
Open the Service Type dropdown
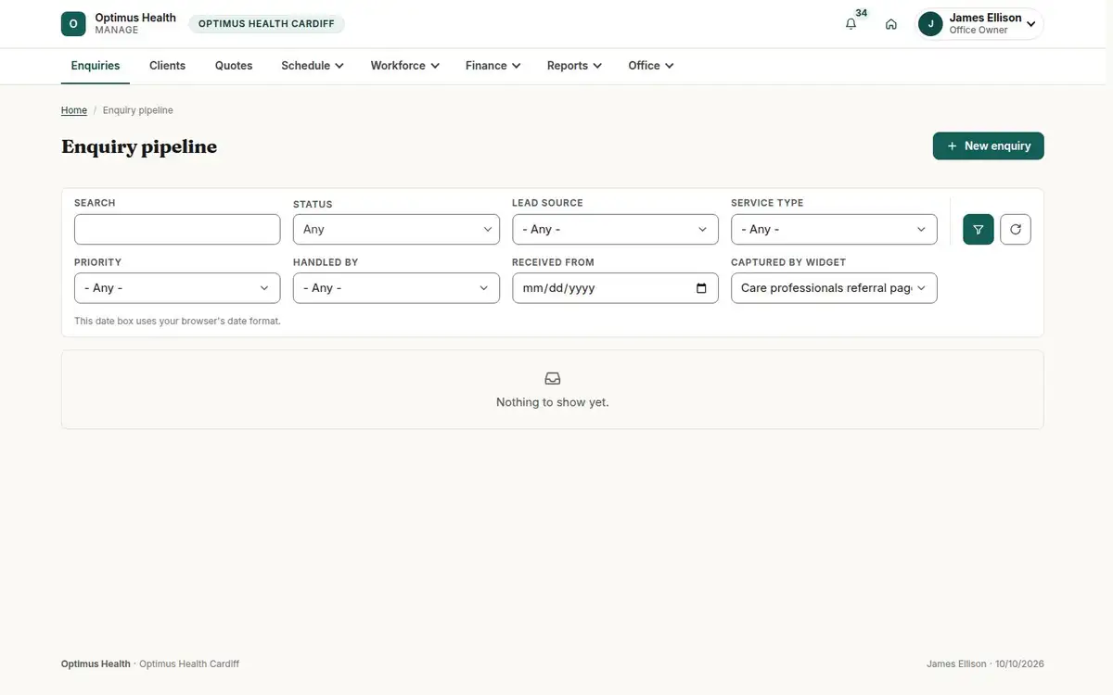tap(834, 229)
